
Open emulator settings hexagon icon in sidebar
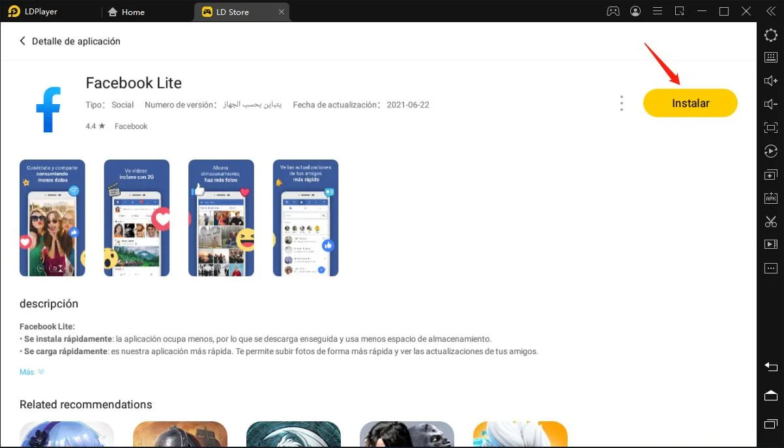click(771, 35)
